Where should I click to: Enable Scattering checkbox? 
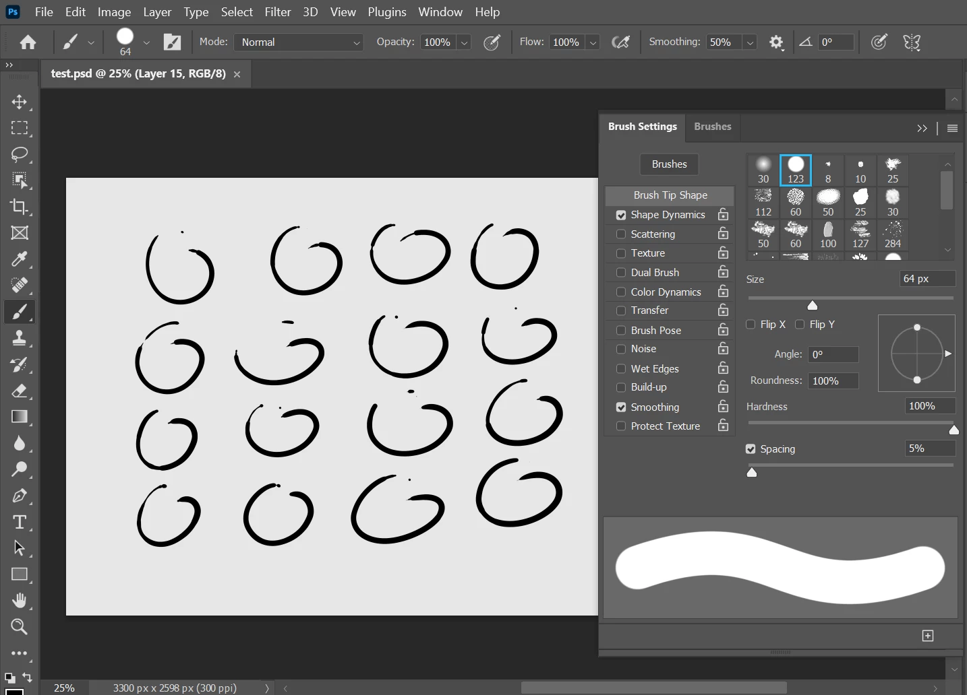pyautogui.click(x=621, y=234)
